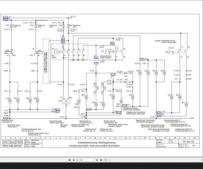Follow the 5:12 reference left of X1:19-1
203x169 pixels.
point(113,75)
